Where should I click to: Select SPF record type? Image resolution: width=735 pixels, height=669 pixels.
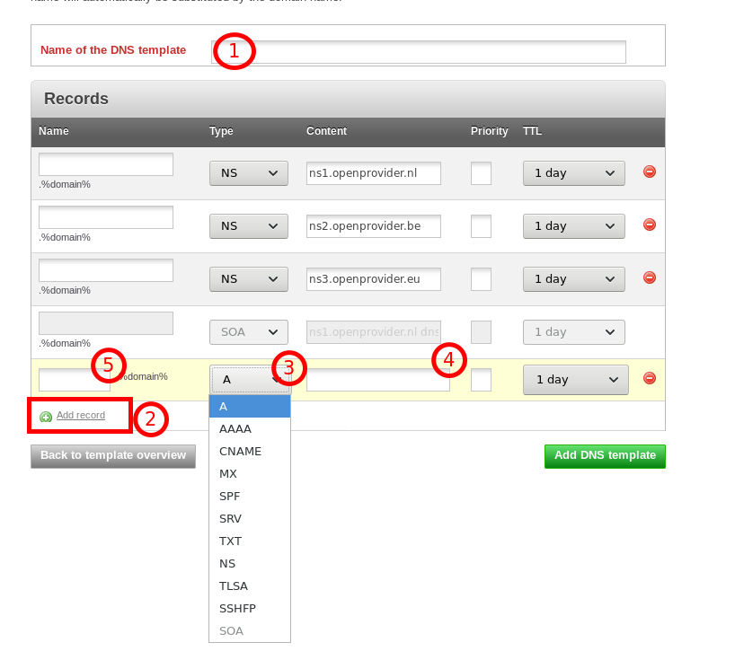click(x=250, y=496)
